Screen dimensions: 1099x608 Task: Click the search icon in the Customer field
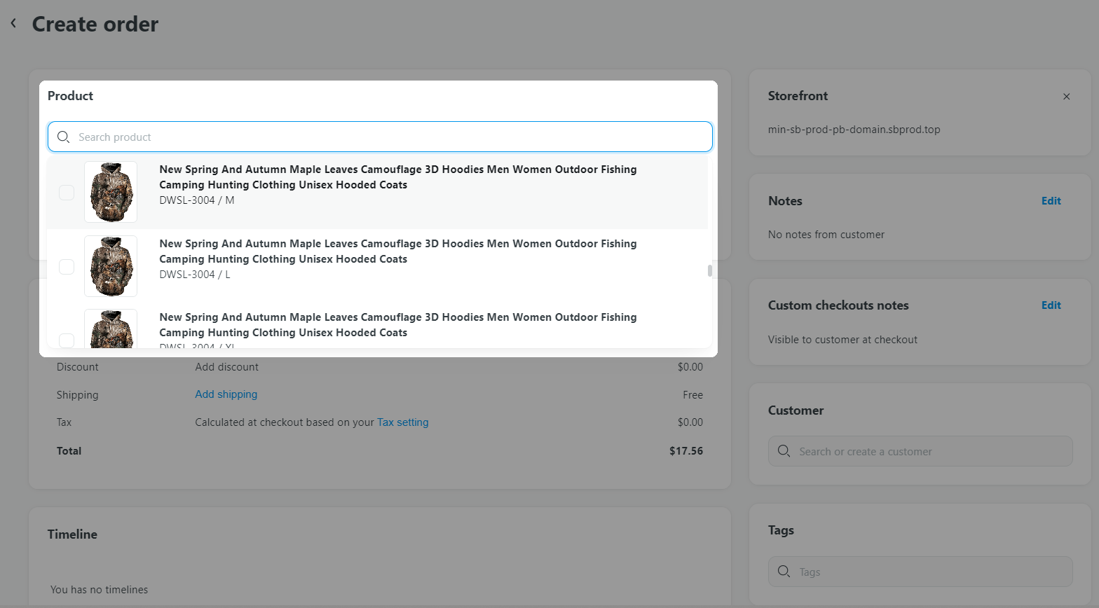[x=784, y=451]
